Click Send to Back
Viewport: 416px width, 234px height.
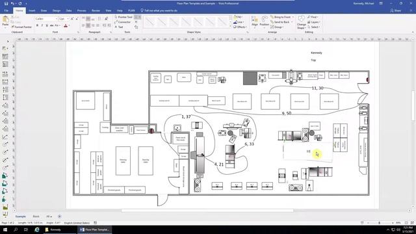coord(280,22)
